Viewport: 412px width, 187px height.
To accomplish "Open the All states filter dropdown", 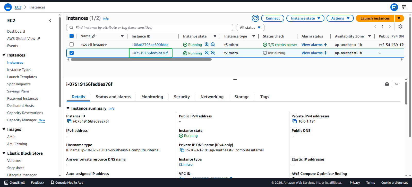I will pos(250,27).
